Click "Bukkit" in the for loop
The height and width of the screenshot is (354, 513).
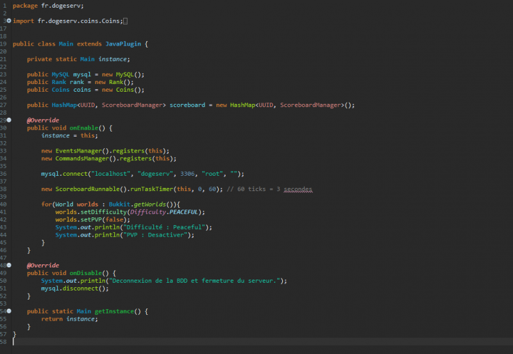pos(119,205)
